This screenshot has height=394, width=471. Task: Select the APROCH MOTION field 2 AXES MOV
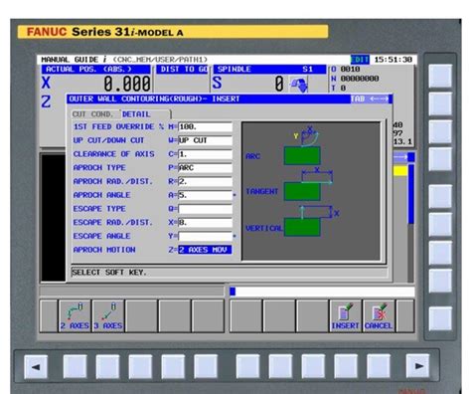(x=205, y=250)
